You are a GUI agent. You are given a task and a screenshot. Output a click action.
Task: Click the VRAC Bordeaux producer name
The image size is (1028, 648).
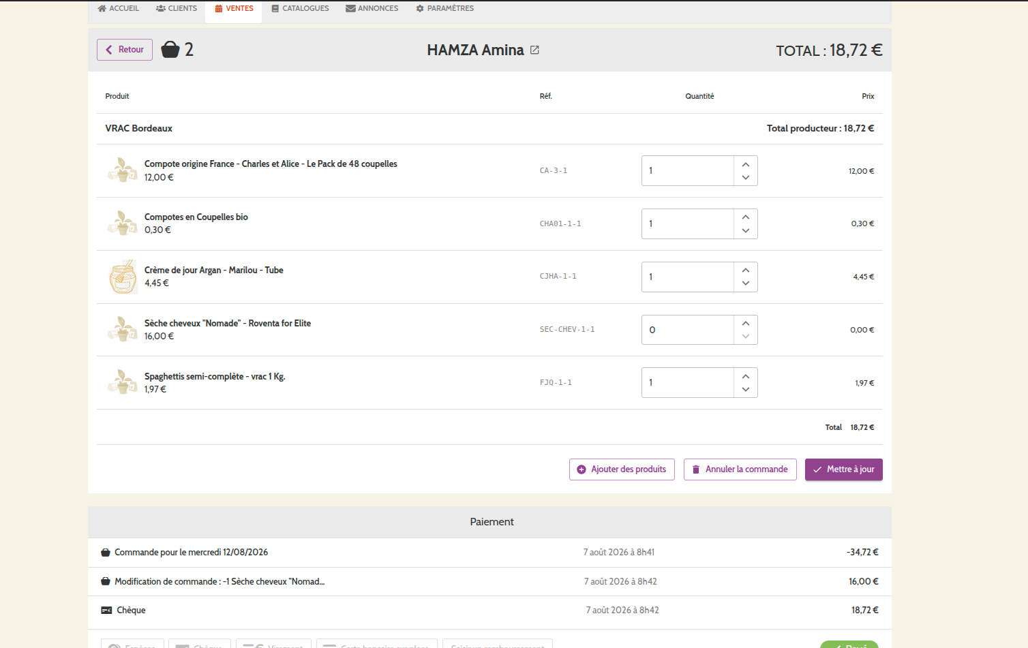click(x=139, y=128)
